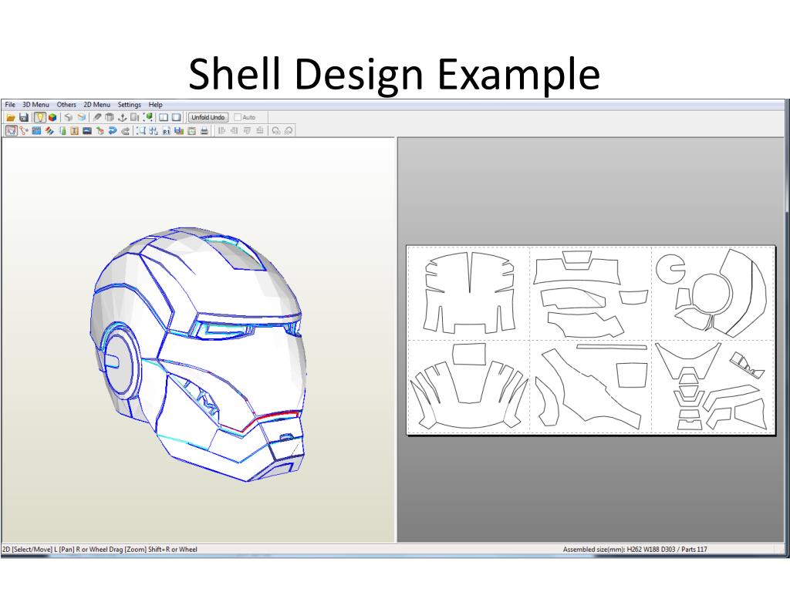The height and width of the screenshot is (592, 790).
Task: Click the Unfold Undo button
Action: tap(208, 117)
